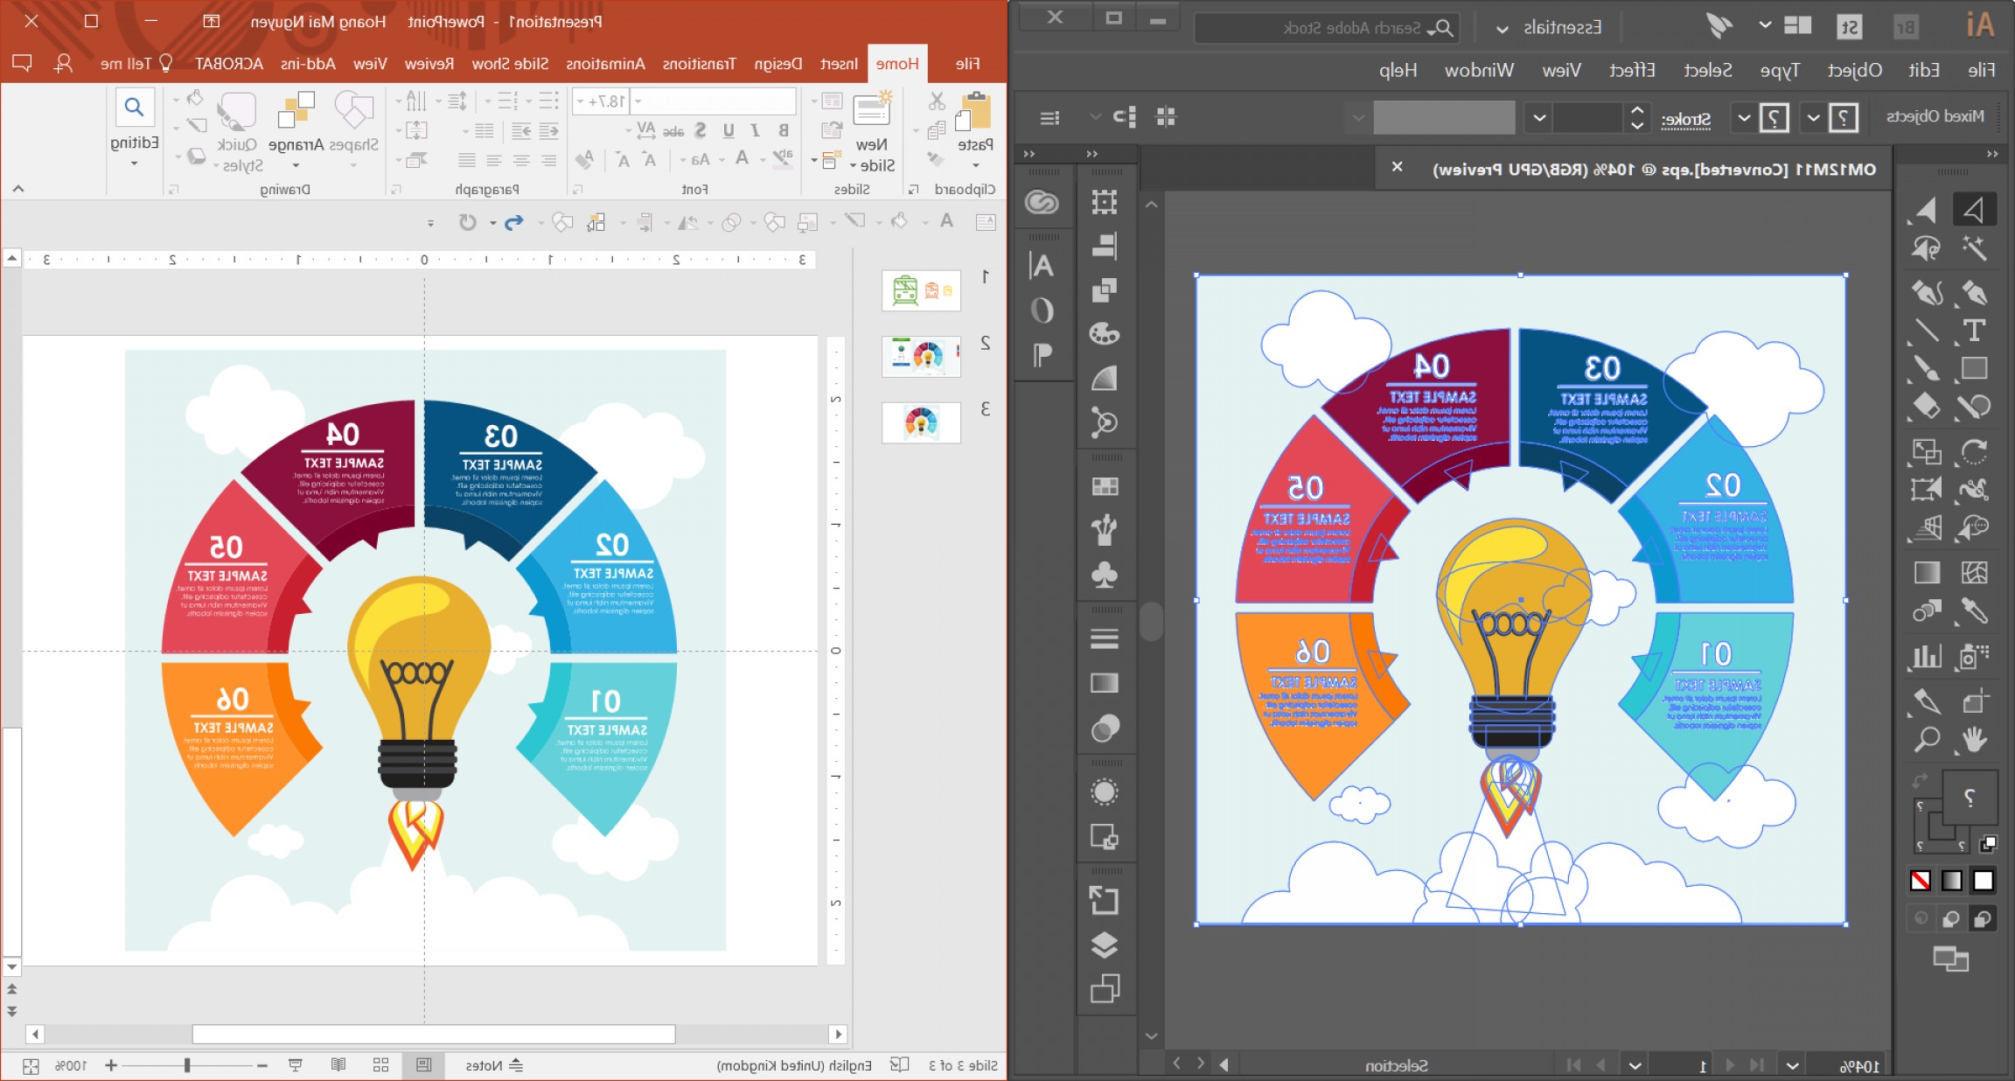Image resolution: width=2015 pixels, height=1081 pixels.
Task: Open Illustrator's Effect menu
Action: (1631, 70)
